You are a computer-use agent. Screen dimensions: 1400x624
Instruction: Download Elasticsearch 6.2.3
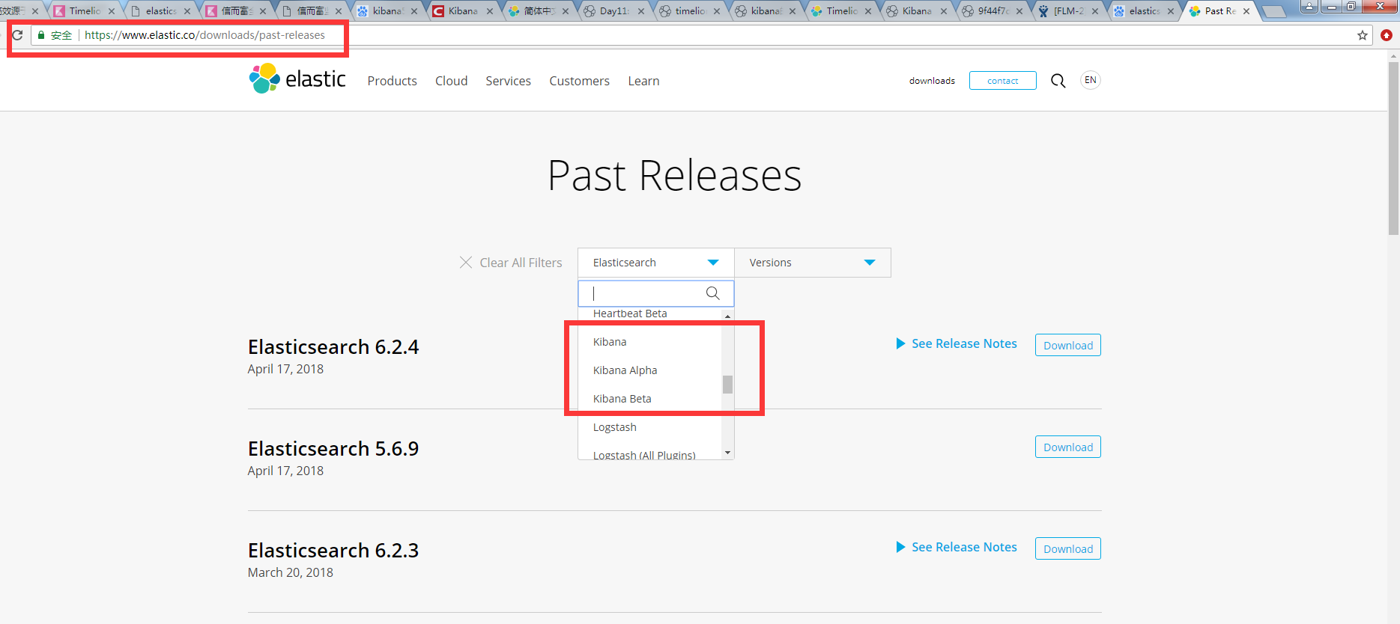1068,548
